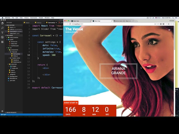Close the react-slick GitHub browser tab
This screenshot has height=134, width=179.
(133, 21)
